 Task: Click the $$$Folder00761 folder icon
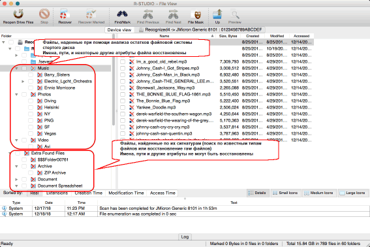point(33,160)
